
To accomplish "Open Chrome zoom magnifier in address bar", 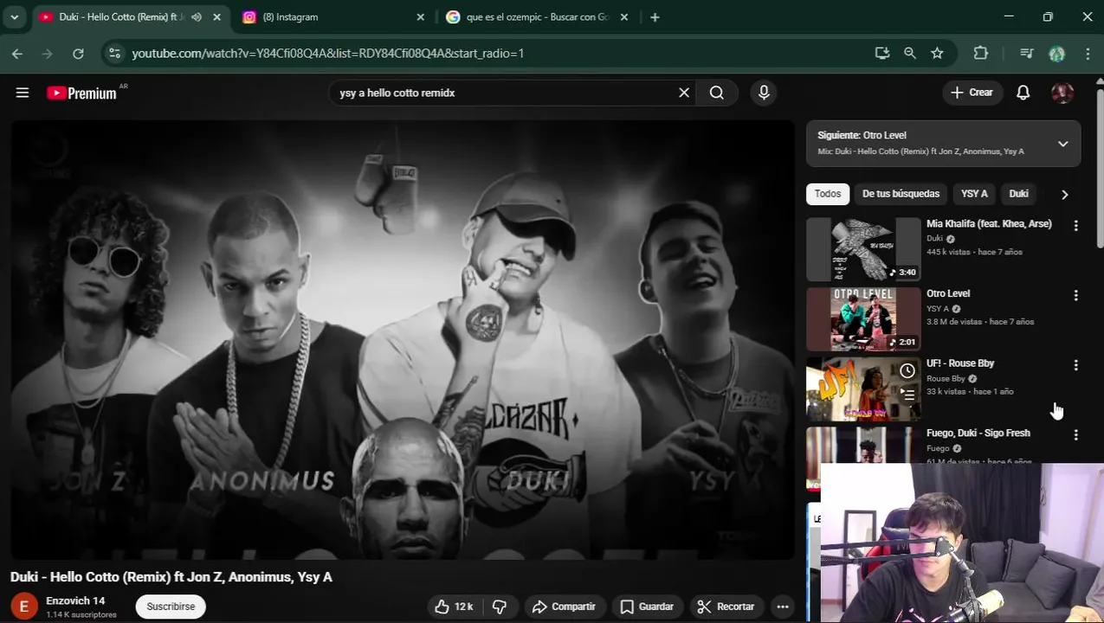I will [909, 54].
